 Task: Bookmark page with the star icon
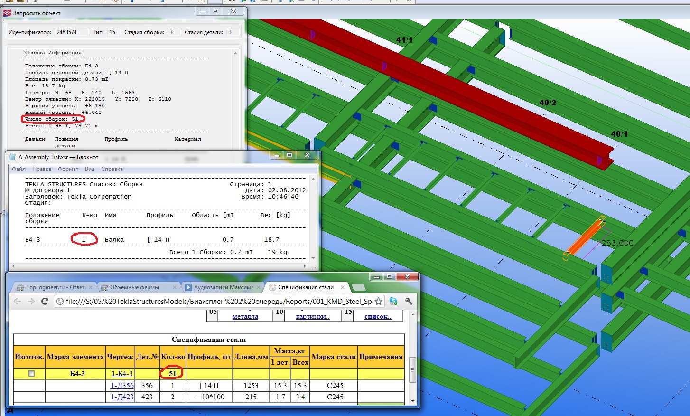[x=378, y=302]
